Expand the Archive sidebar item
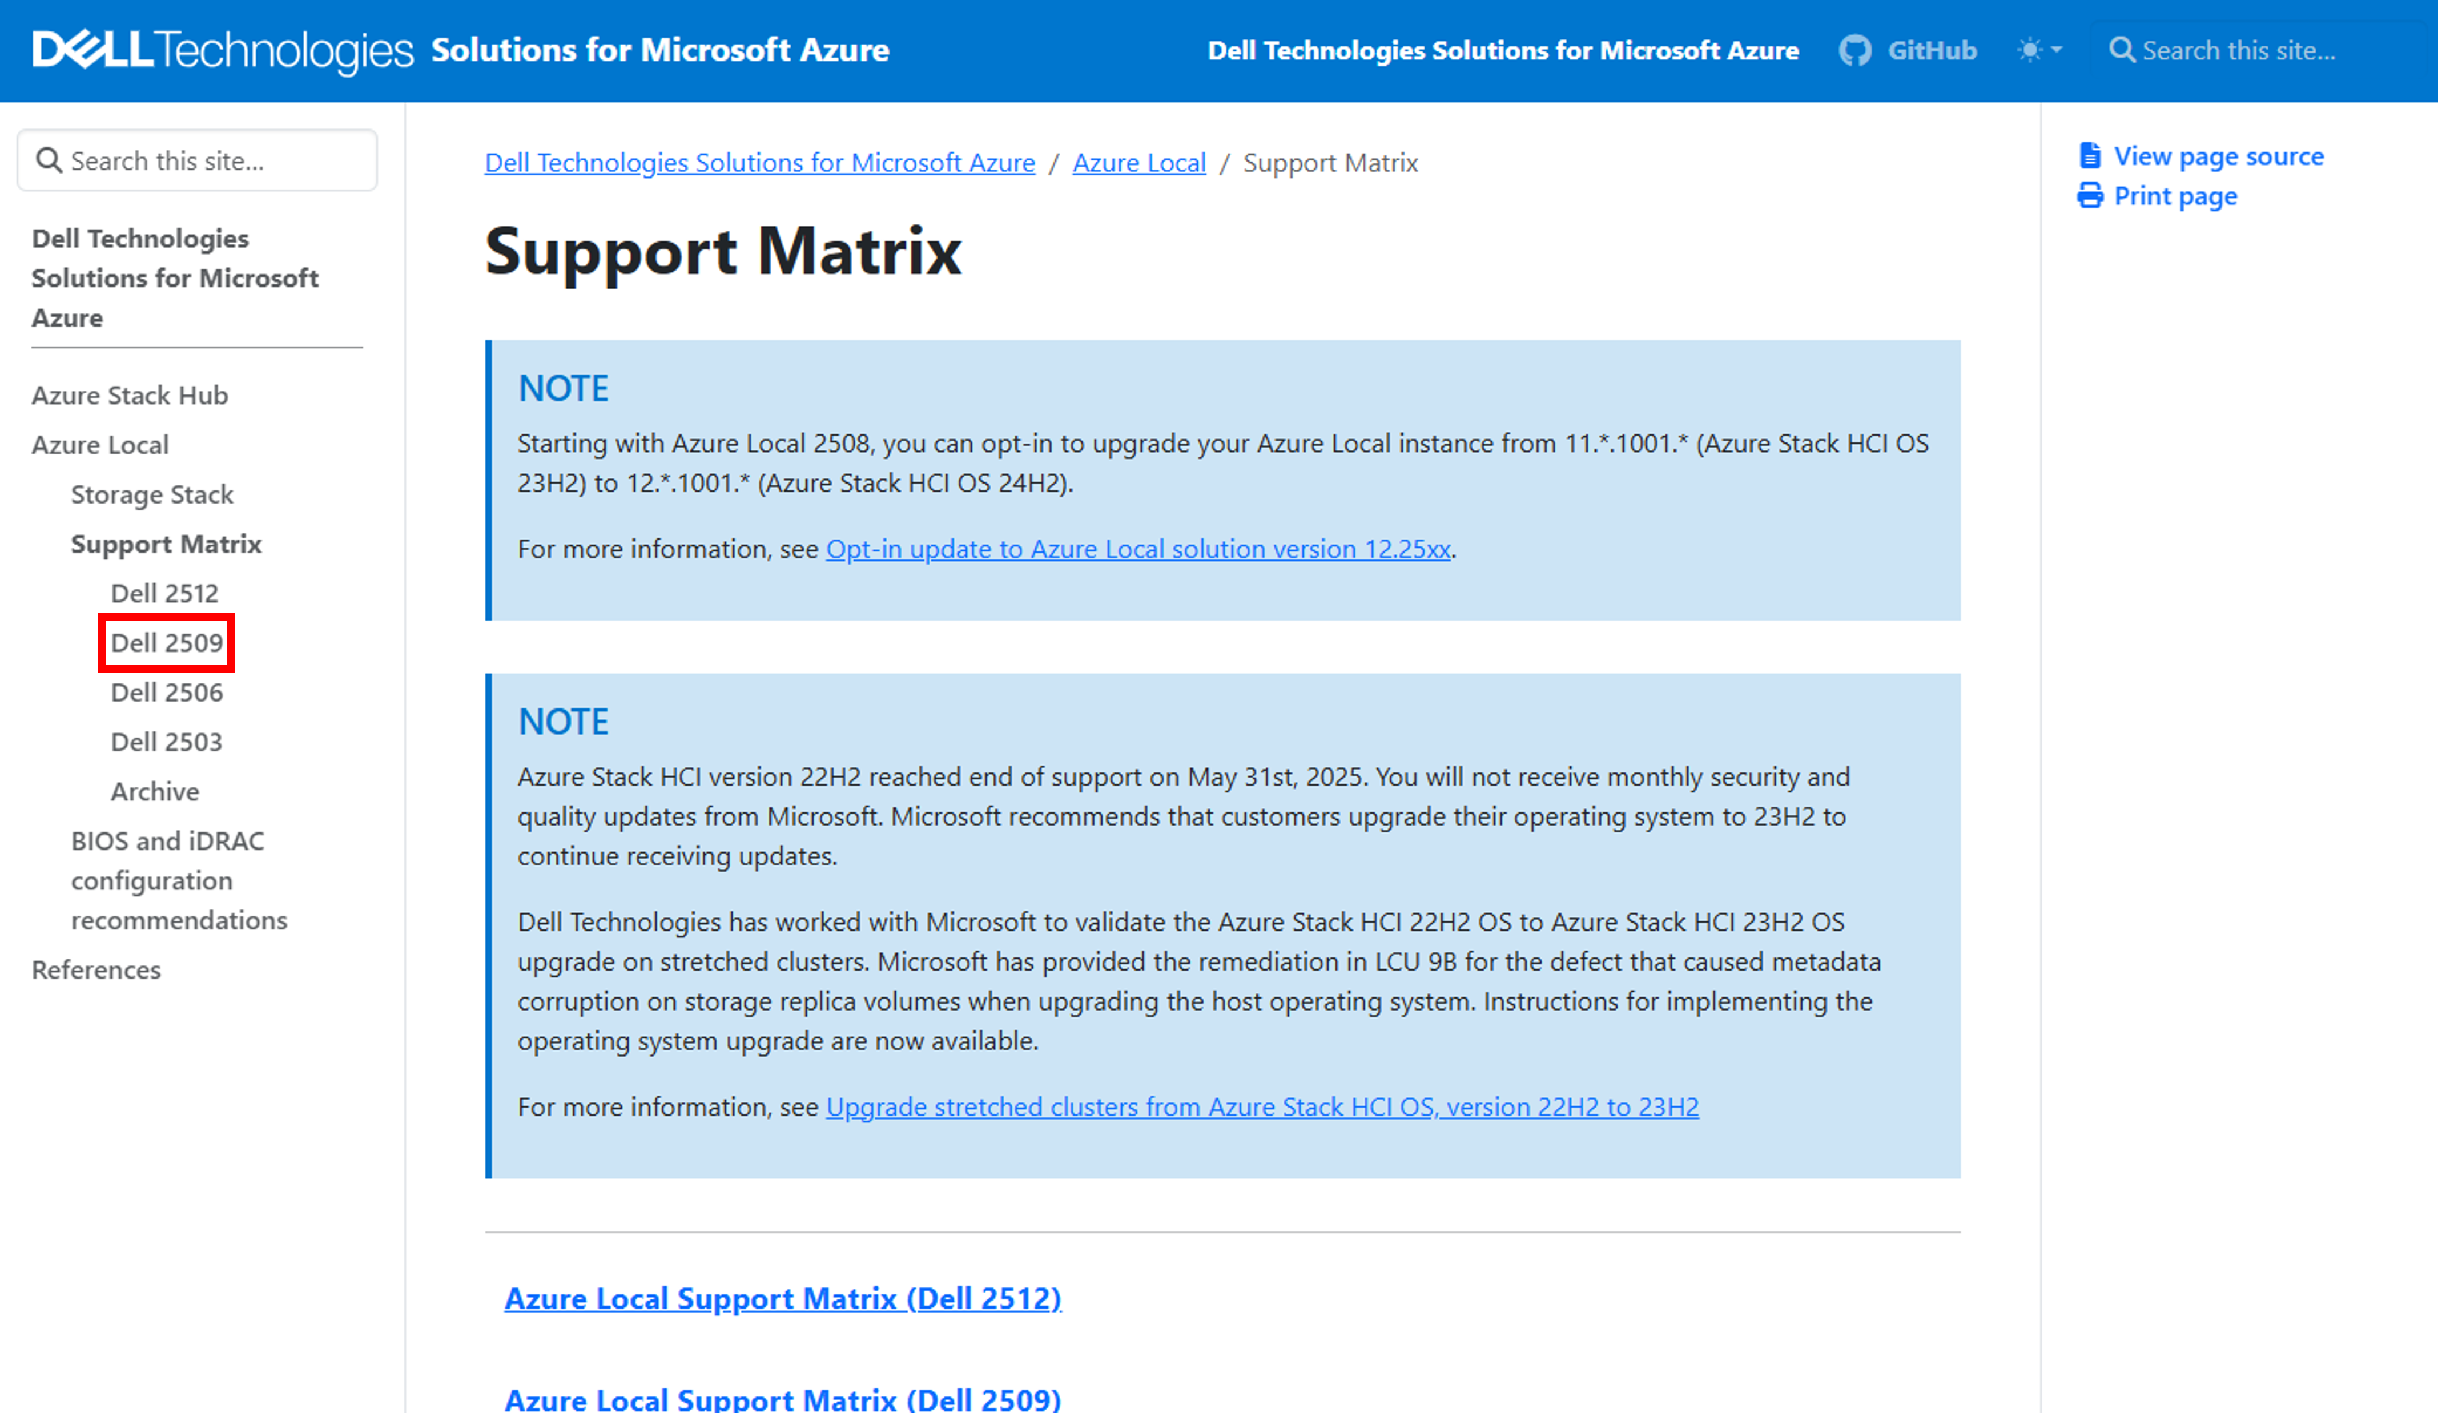This screenshot has height=1413, width=2438. (x=155, y=792)
